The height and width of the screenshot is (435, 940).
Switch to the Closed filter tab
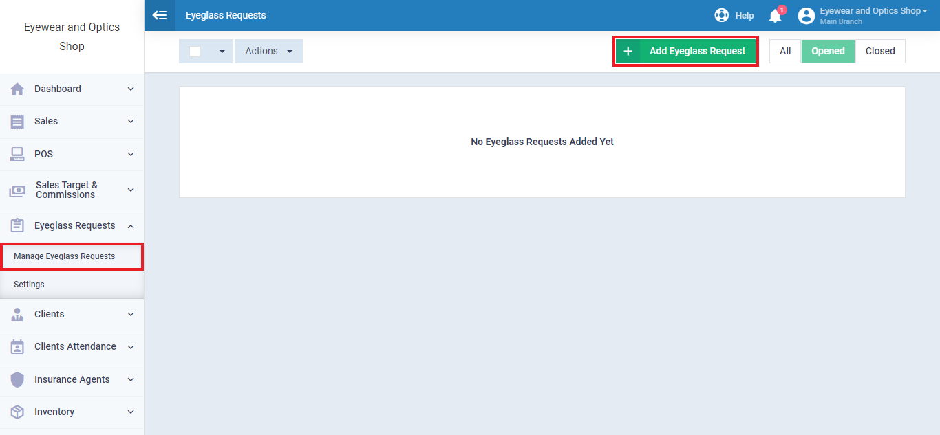click(880, 51)
